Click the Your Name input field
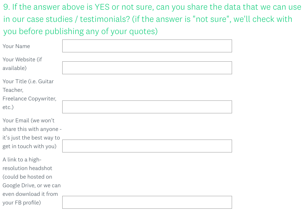Image resolution: width=304 pixels, height=212 pixels. tap(147, 46)
